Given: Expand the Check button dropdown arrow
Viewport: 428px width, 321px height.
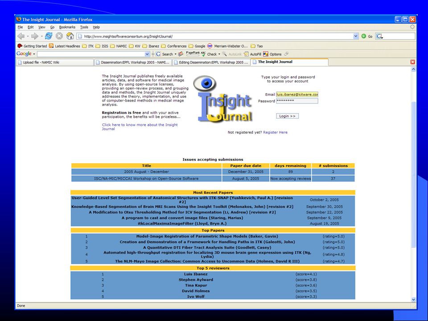Looking at the screenshot, I should click(219, 54).
